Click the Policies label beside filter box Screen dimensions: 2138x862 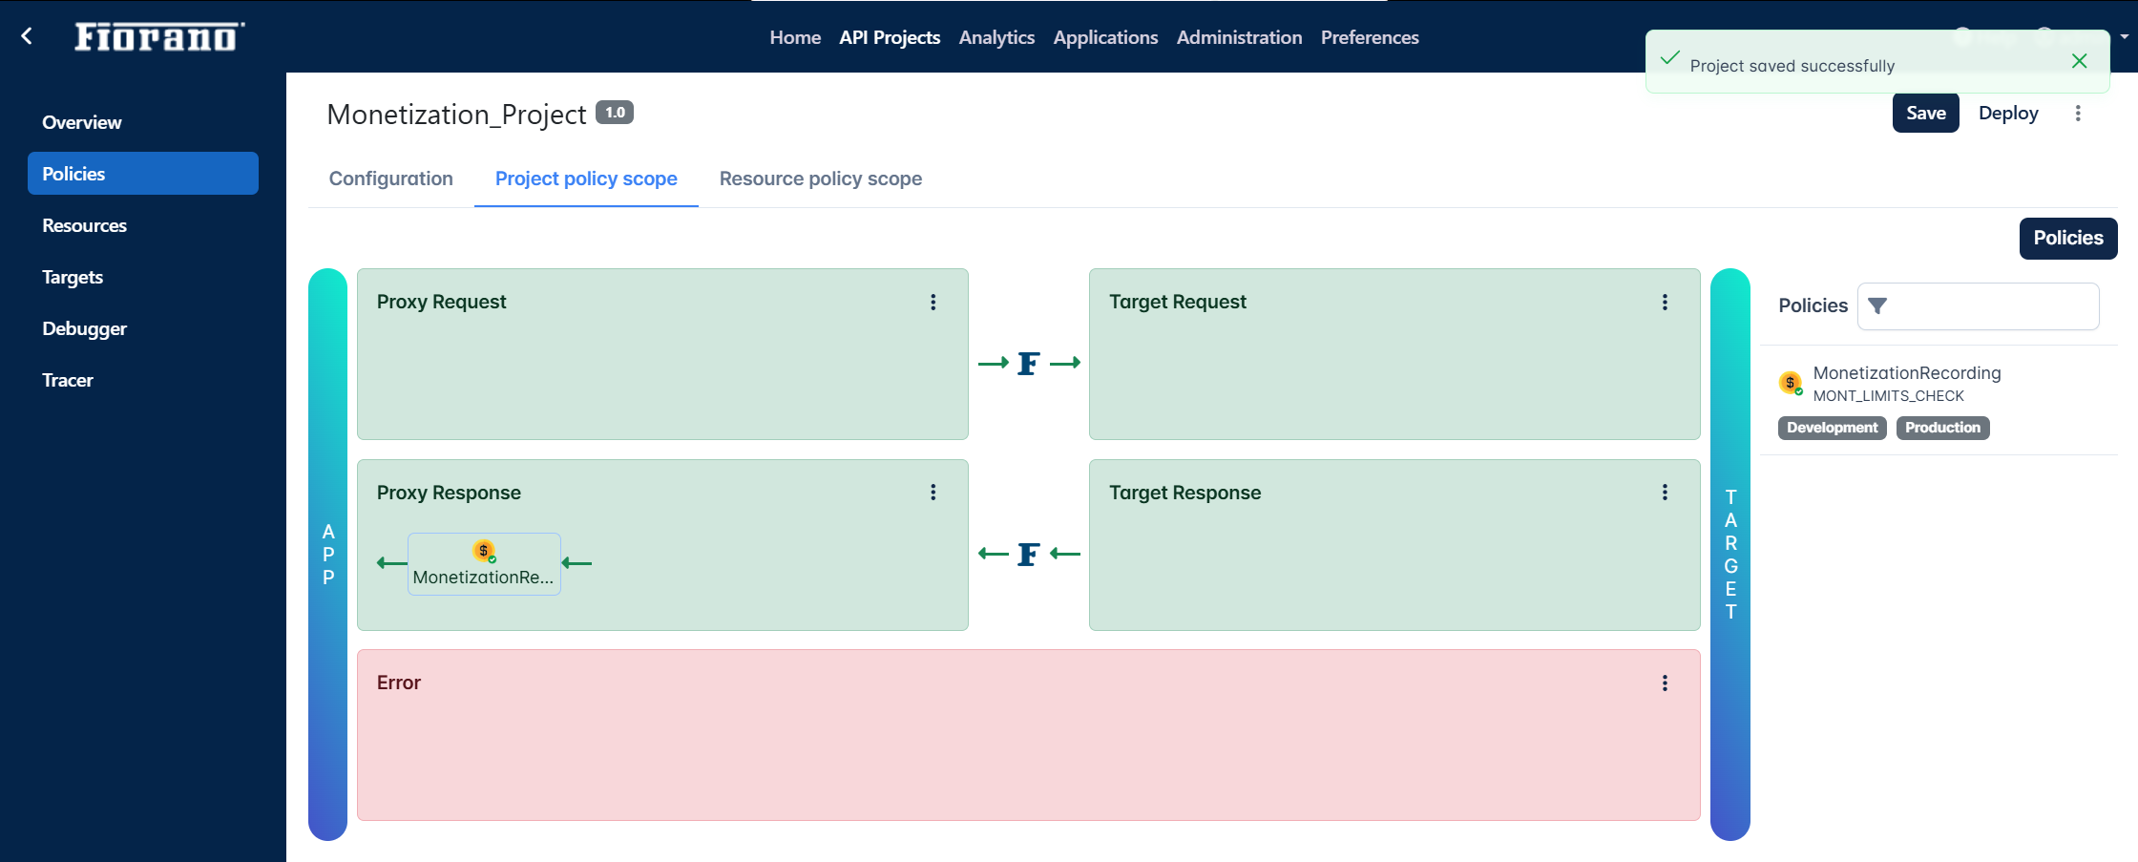tap(1813, 305)
